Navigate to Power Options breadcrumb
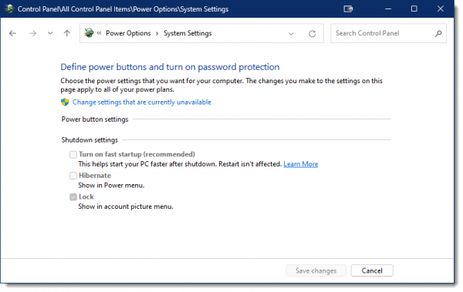Screen dimensions: 463x292 point(128,33)
